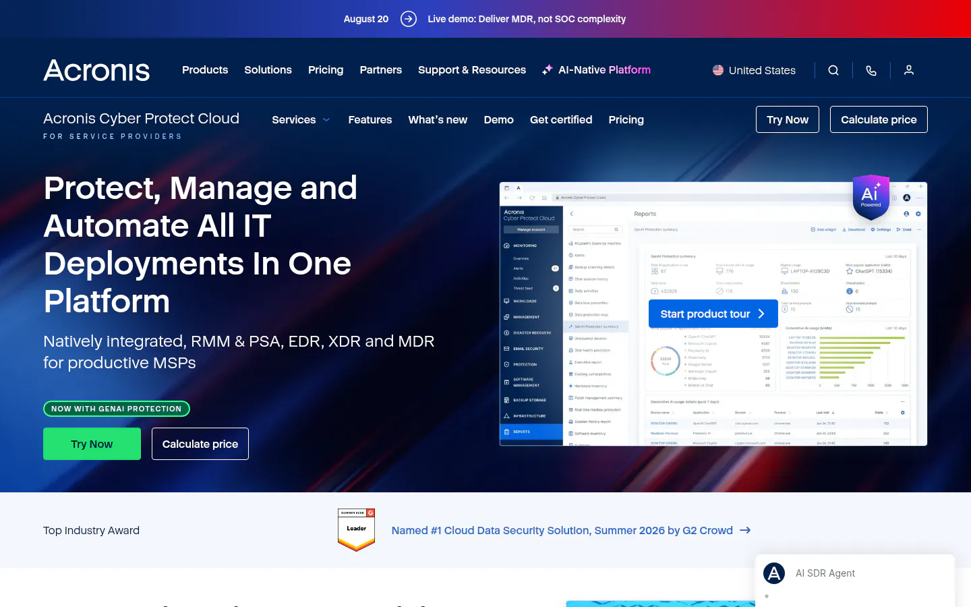Click Start product tour button
Screen dimensions: 971x607
pyautogui.click(x=712, y=314)
